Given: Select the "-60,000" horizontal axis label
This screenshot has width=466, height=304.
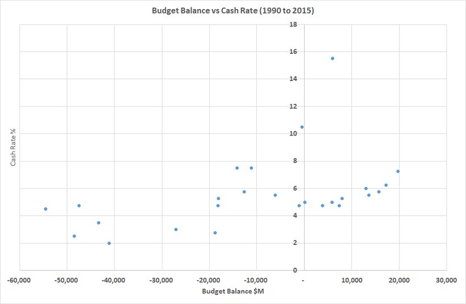Looking at the screenshot, I should coord(19,281).
